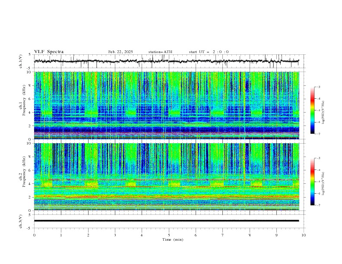Click time axis tick label "6"

coord(196,235)
